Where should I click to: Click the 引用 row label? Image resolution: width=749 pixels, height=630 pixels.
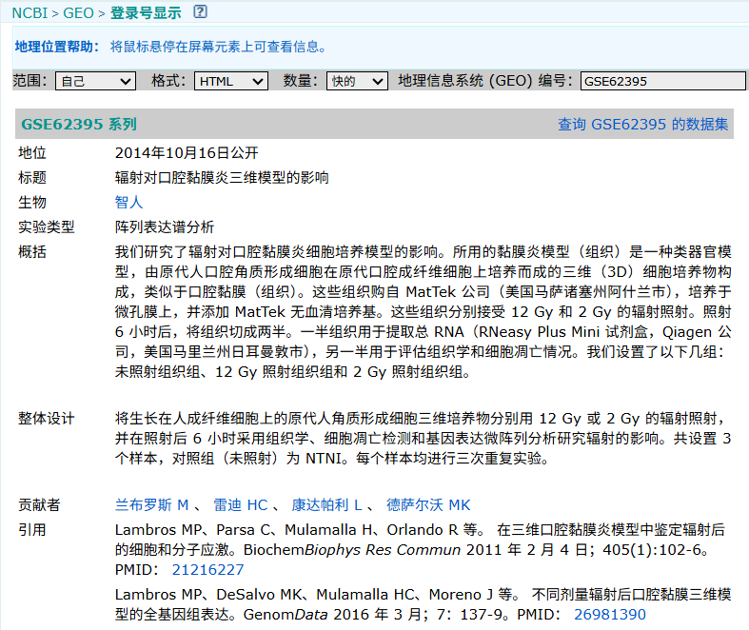tap(32, 530)
